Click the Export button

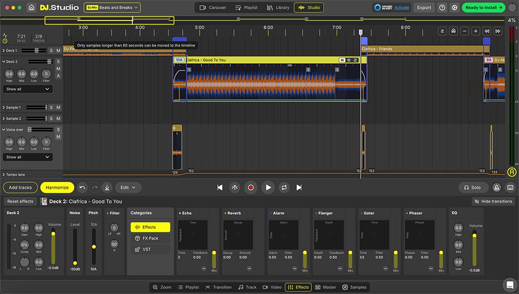tap(424, 7)
